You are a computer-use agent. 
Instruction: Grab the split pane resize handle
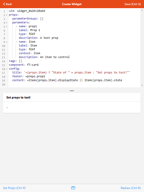72,91
